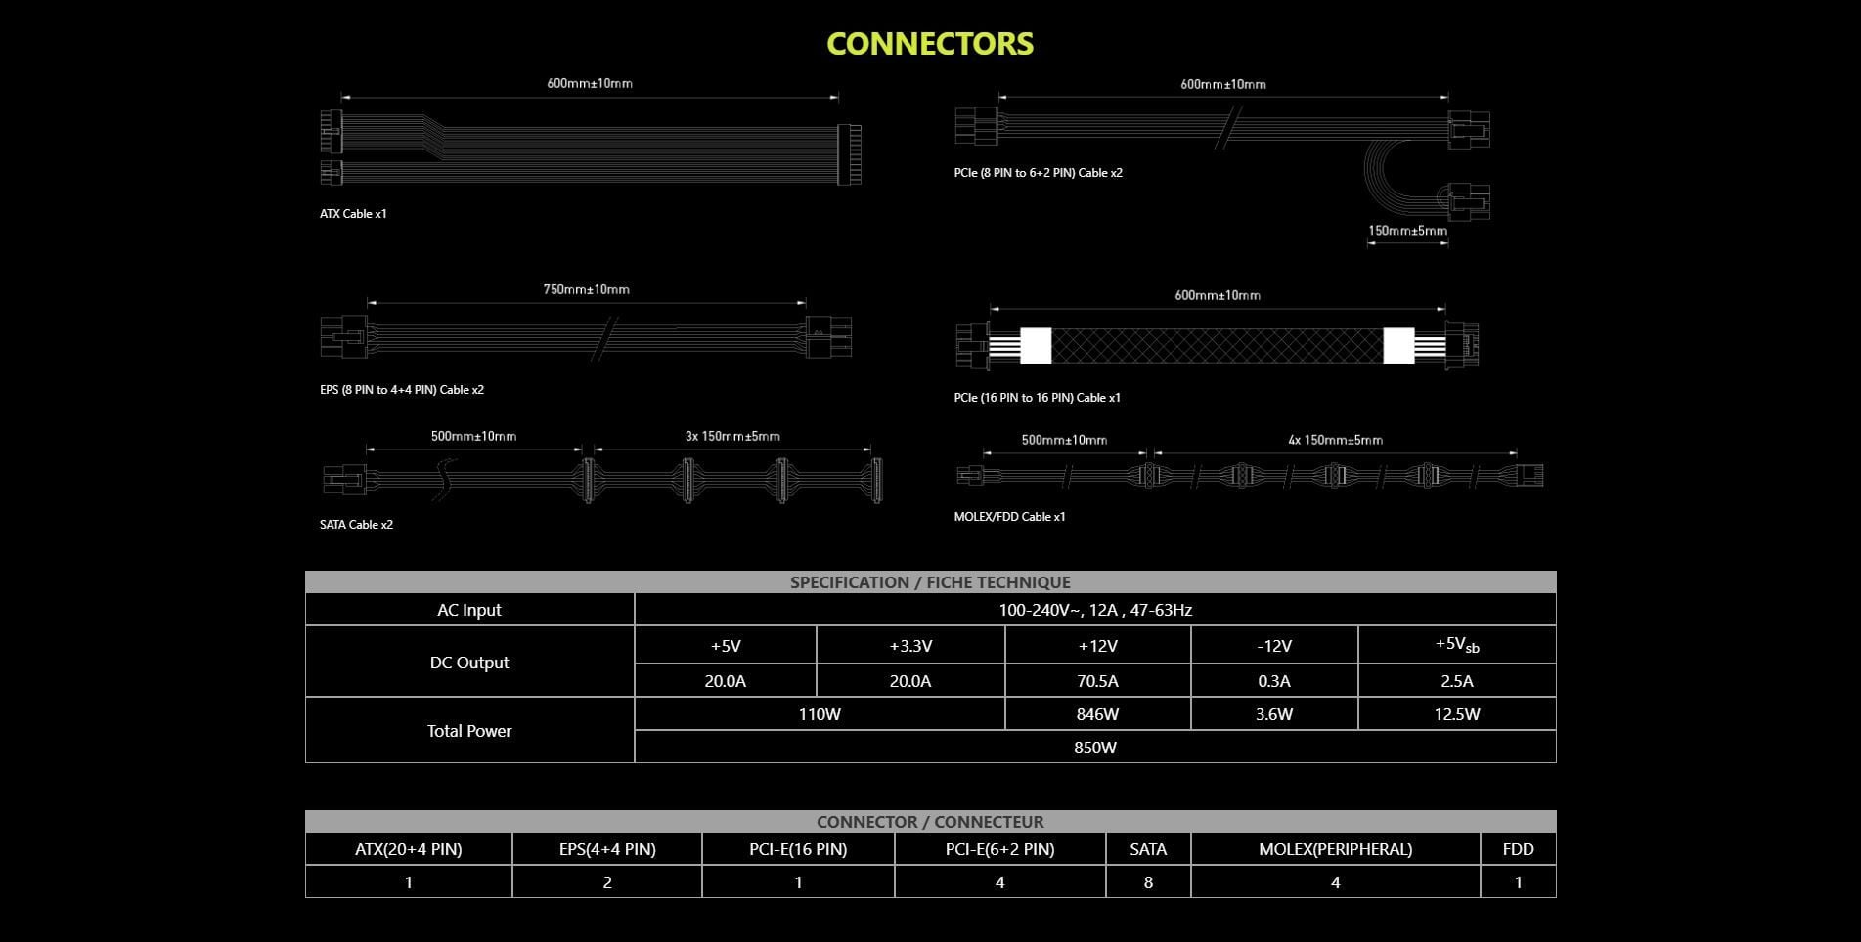This screenshot has height=942, width=1861.
Task: Select the 70.5A amperage cell
Action: 1097,681
